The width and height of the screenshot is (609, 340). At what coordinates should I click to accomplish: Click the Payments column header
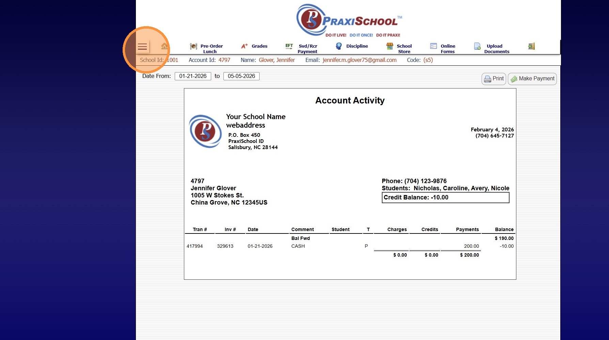[467, 230]
